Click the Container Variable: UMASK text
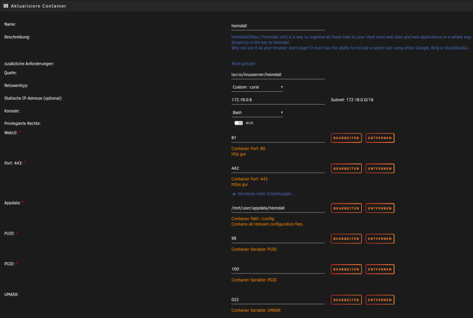The width and height of the screenshot is (473, 318). pyautogui.click(x=256, y=310)
